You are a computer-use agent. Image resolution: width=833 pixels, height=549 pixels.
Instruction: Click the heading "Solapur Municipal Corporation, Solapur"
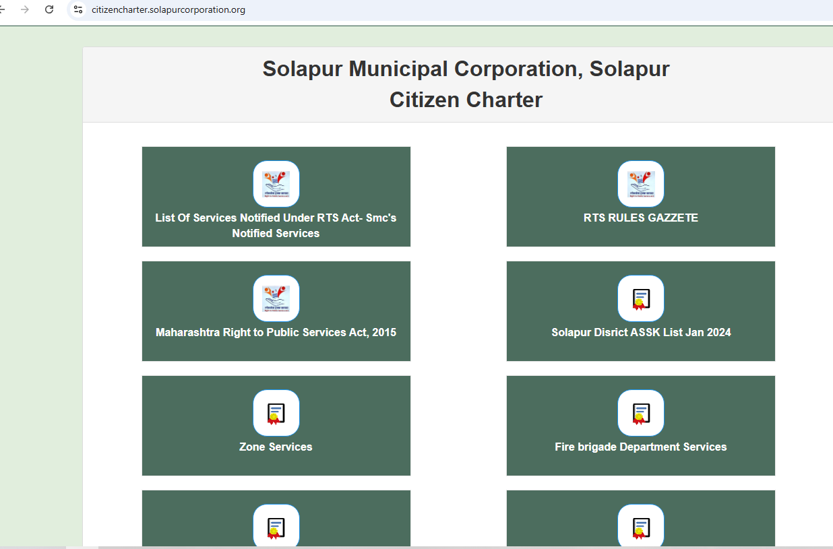point(466,69)
